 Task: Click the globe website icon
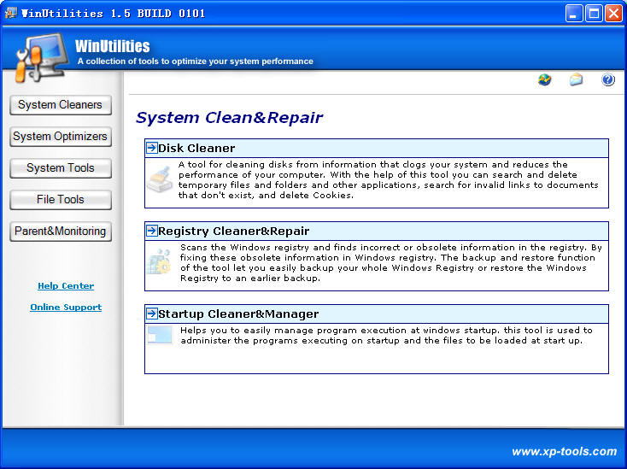click(x=544, y=80)
